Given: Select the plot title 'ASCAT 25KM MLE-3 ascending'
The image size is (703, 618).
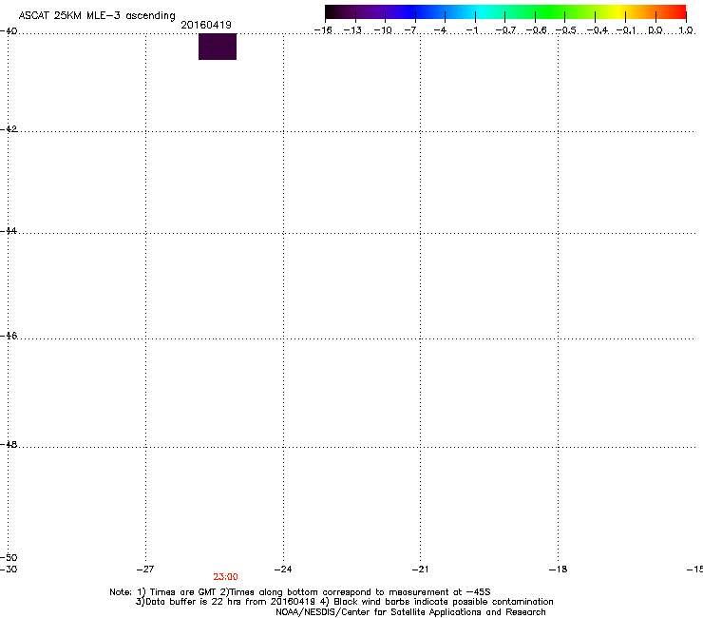Looking at the screenshot, I should pos(97,15).
